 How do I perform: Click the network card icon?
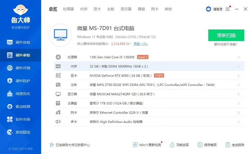[x=58, y=112]
